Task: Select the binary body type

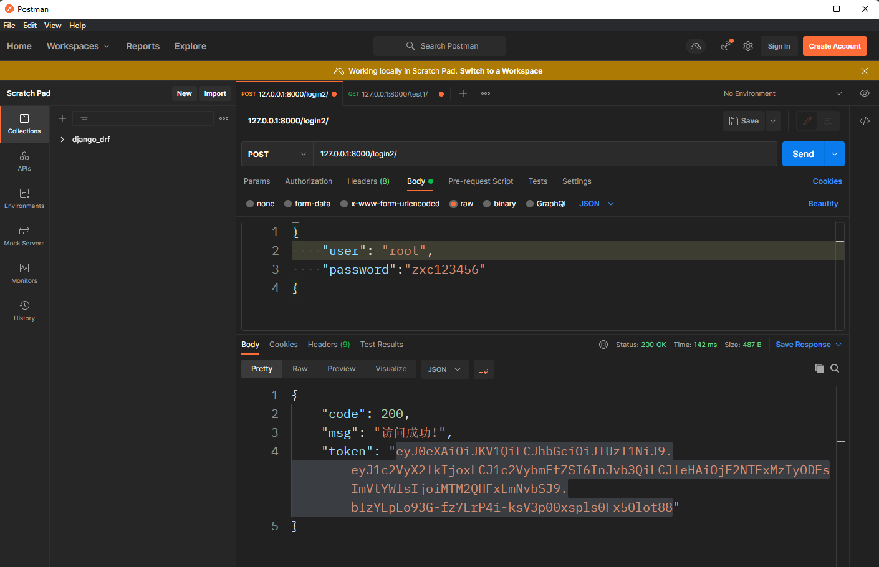Action: point(487,204)
